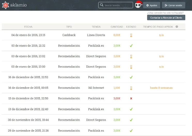Screen dimensions: 192x136
Task: Click the FECHA column header
Action: coord(28,27)
